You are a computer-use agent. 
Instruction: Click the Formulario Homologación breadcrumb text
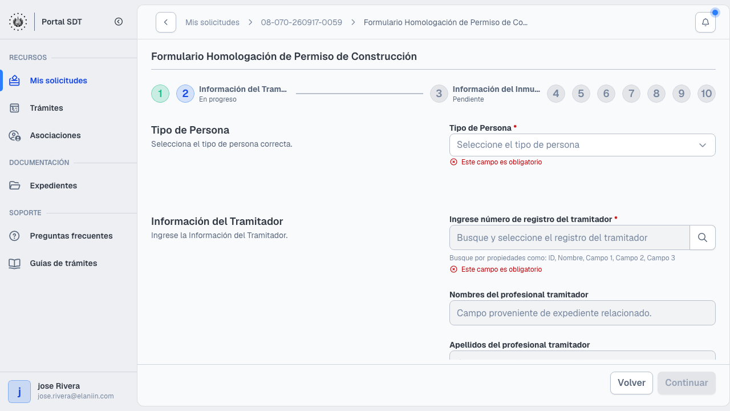(x=446, y=22)
